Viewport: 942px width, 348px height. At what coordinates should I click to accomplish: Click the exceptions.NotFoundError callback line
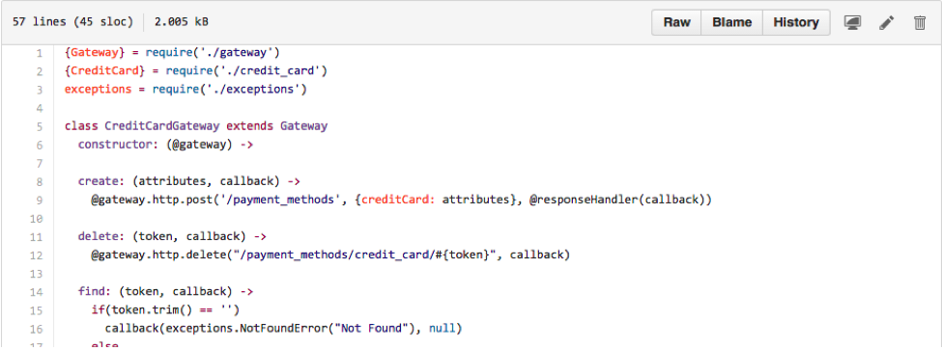pos(283,329)
